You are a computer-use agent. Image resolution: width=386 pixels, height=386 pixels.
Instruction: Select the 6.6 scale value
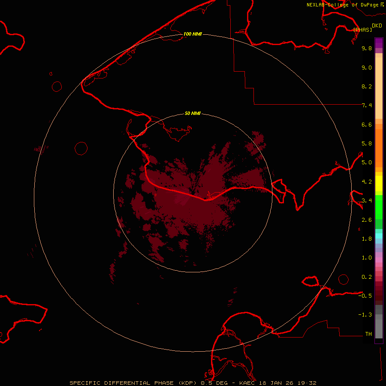(x=367, y=124)
